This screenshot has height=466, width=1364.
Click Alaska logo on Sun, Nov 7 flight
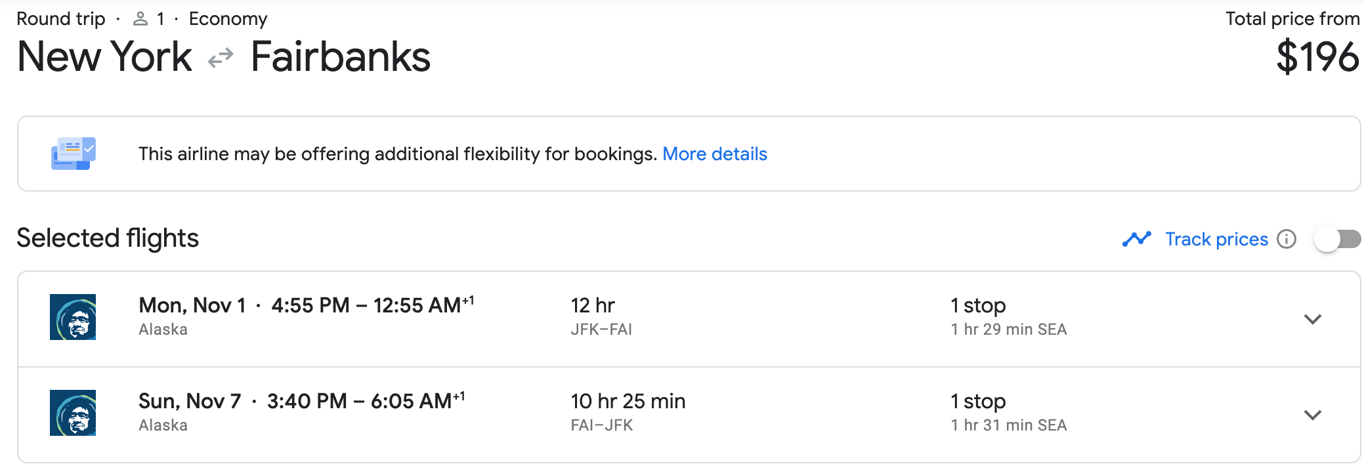coord(73,413)
